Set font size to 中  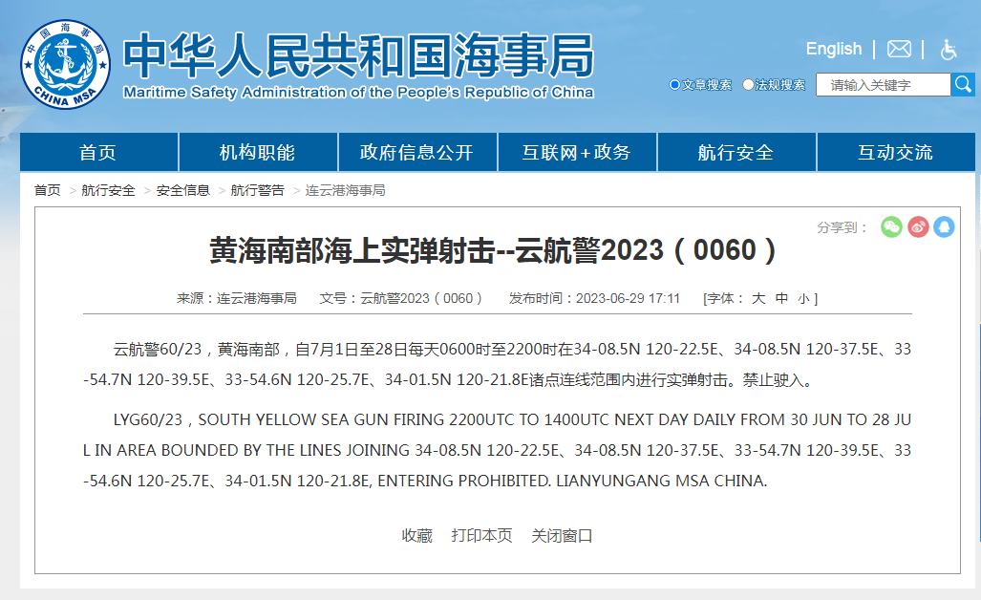pos(781,298)
